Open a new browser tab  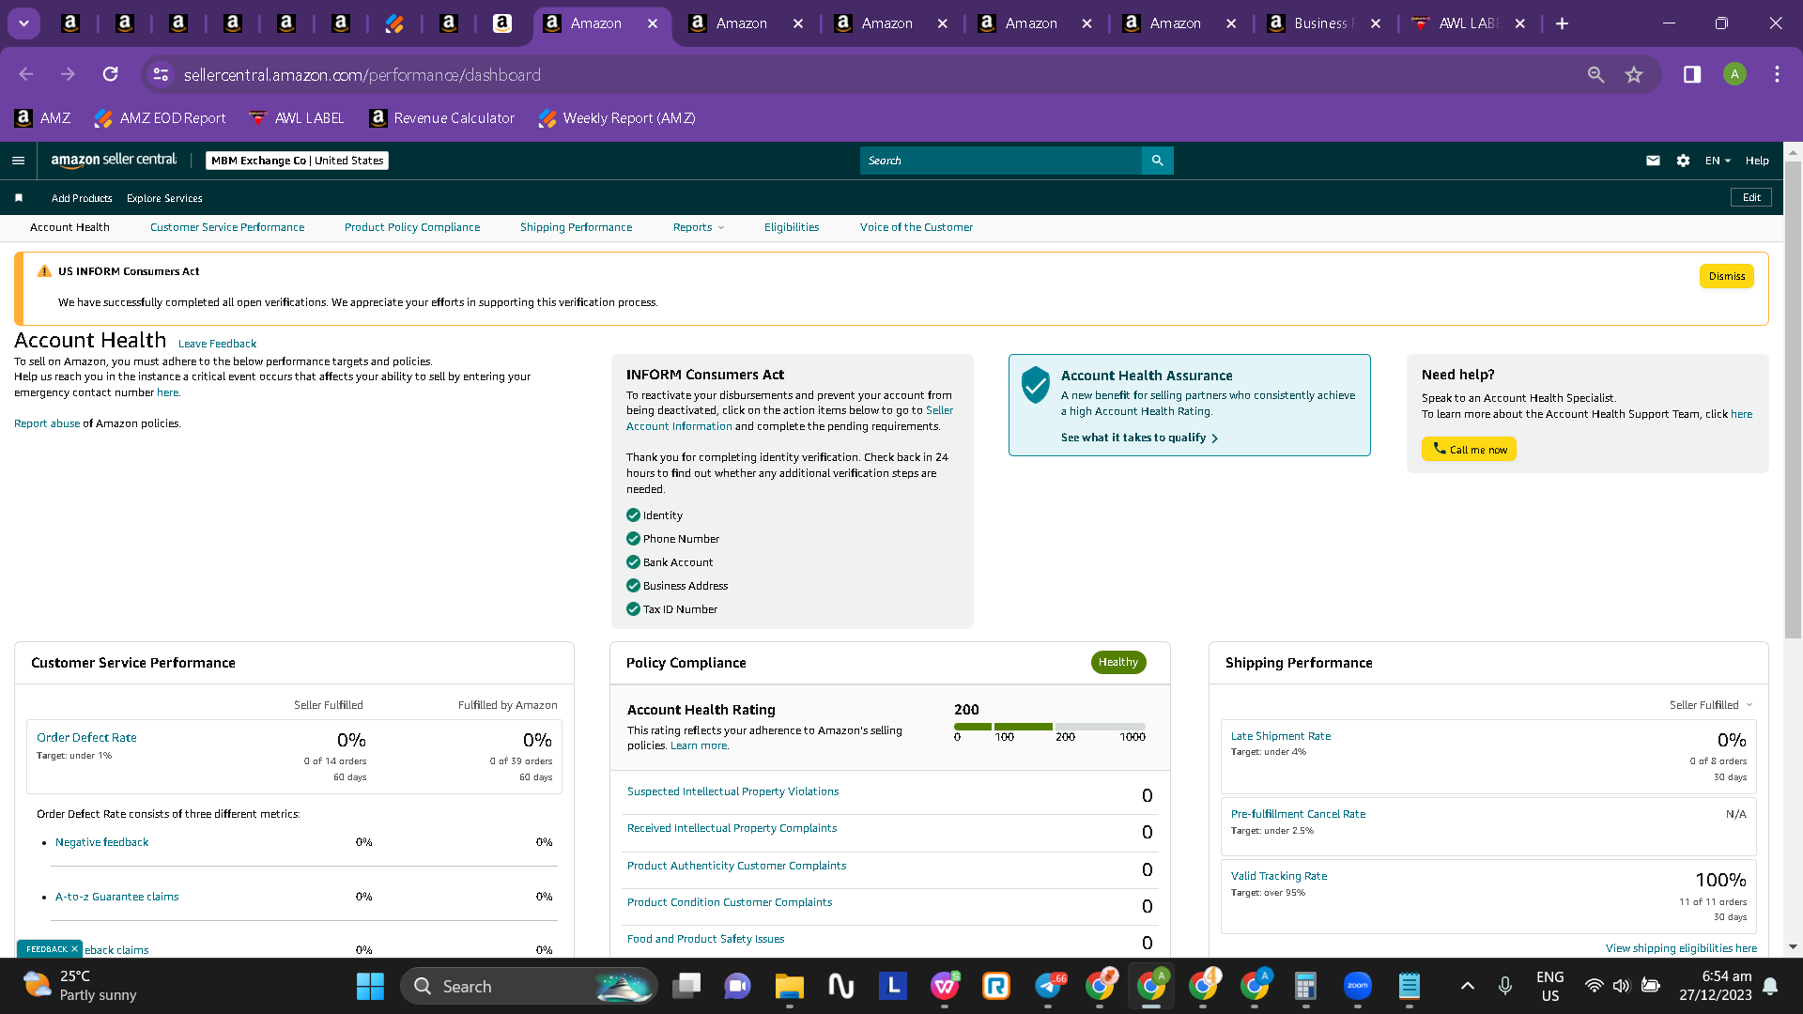[x=1562, y=23]
